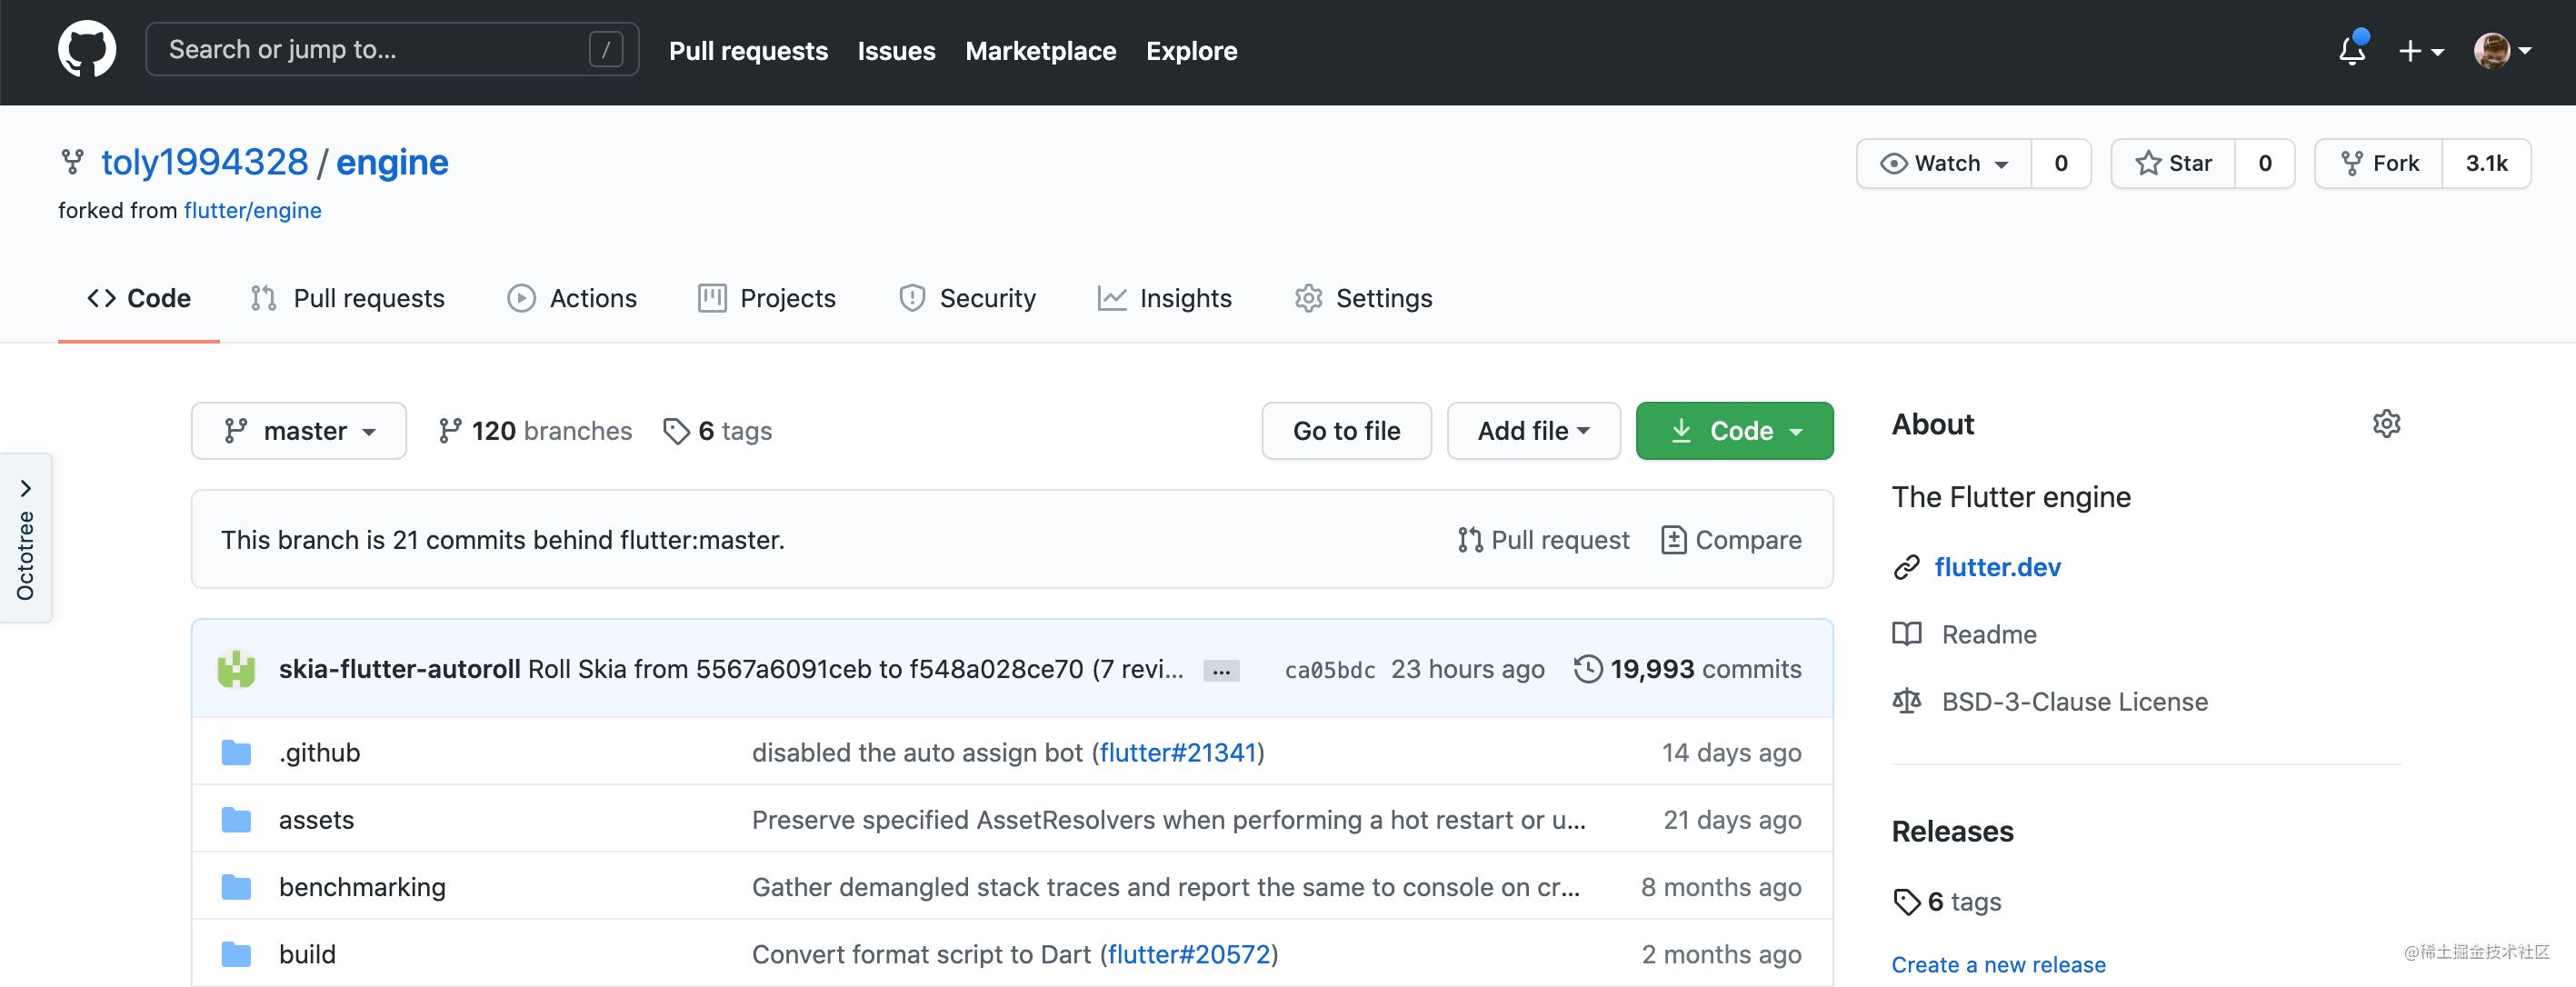Open the master branch dropdown
2576x987 pixels.
click(x=299, y=431)
